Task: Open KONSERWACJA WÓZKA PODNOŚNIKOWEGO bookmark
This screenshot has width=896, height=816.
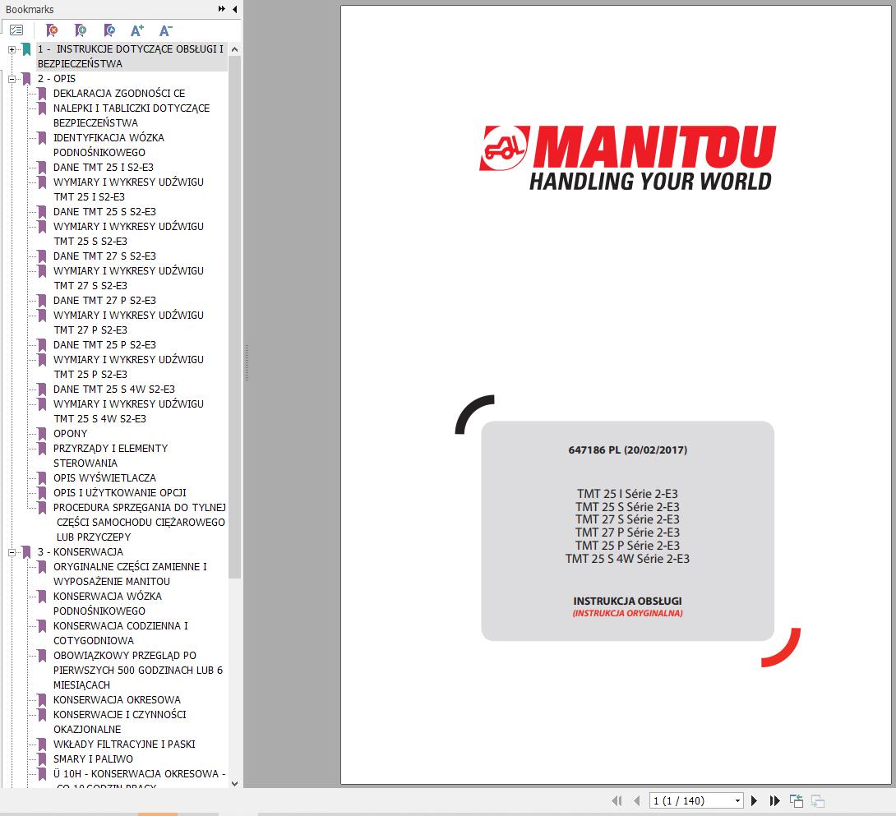Action: click(x=108, y=604)
